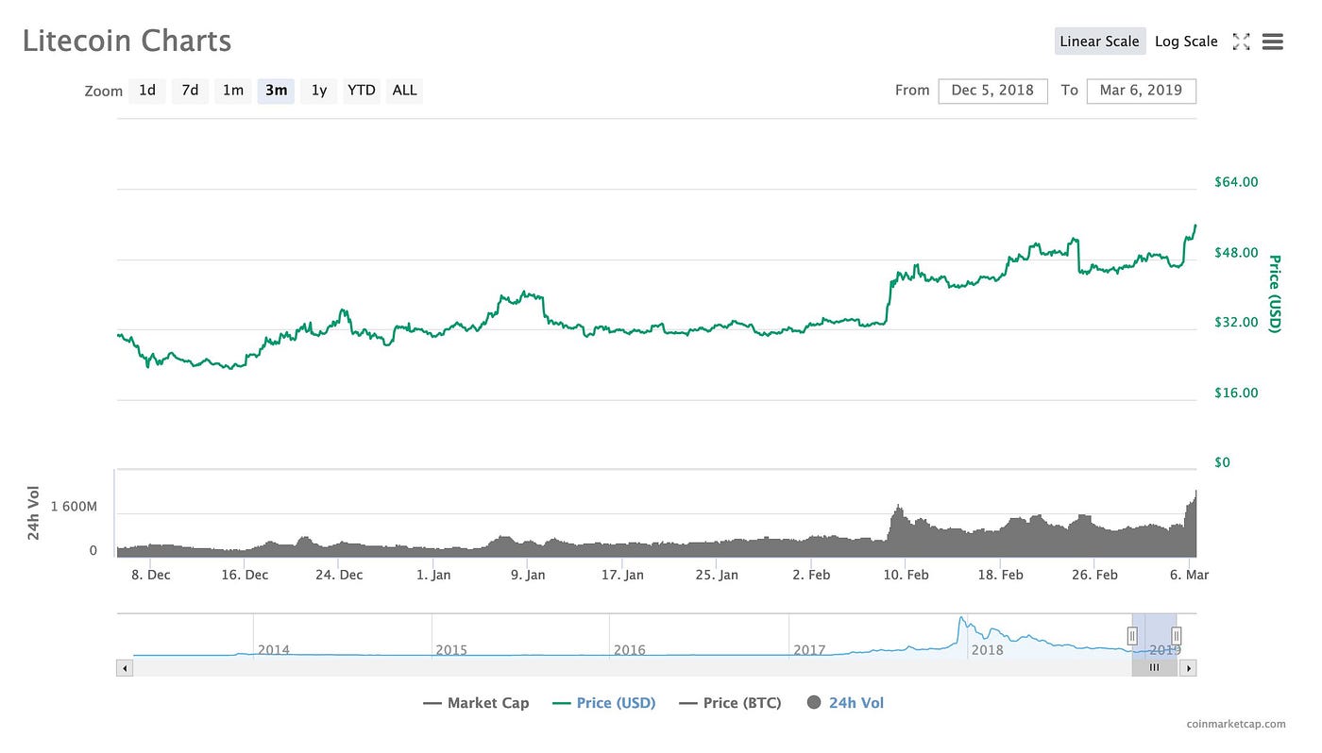Click the navigator scrollbar thumb
Screen dimensions: 1322x753
(1154, 668)
